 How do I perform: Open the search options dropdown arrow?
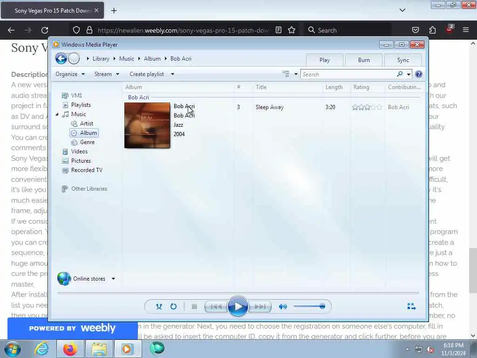pyautogui.click(x=409, y=74)
